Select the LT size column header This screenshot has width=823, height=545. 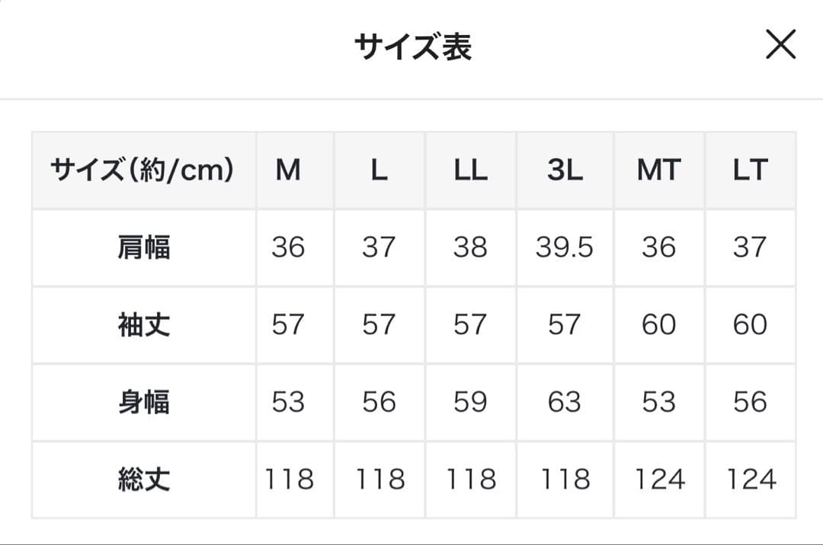751,170
